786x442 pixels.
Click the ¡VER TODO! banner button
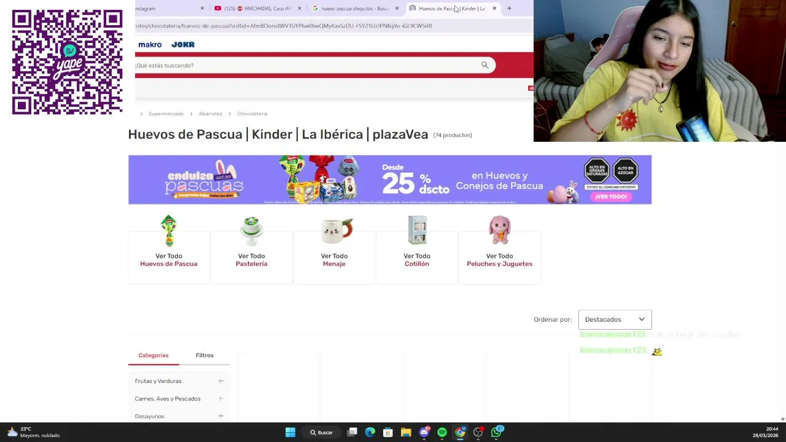click(x=611, y=196)
